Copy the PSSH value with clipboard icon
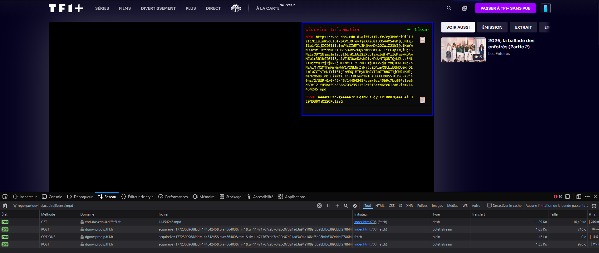This screenshot has height=253, width=599. click(422, 100)
